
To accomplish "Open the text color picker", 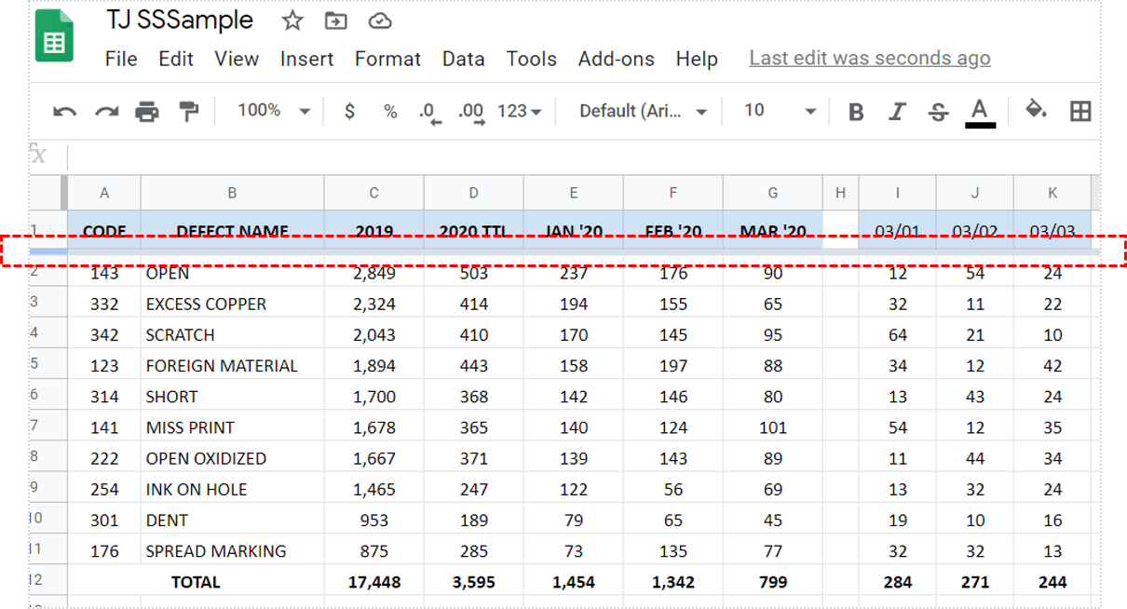I will click(979, 112).
